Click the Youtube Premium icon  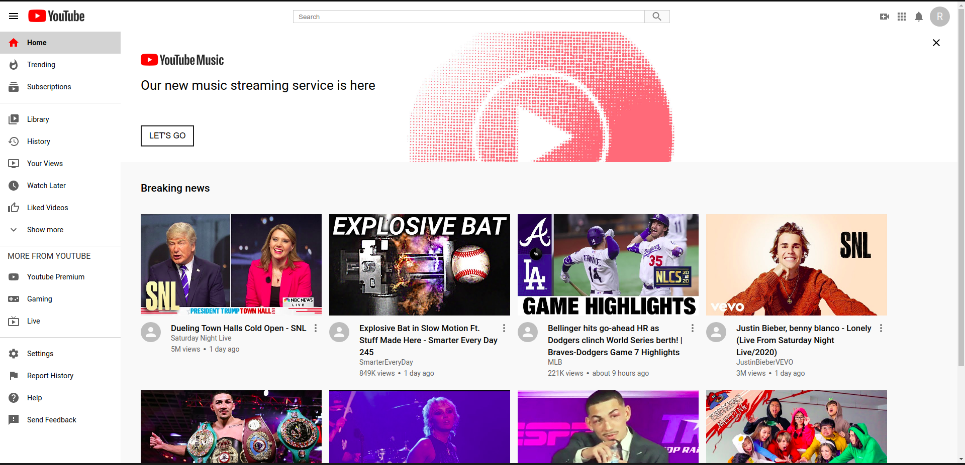pyautogui.click(x=14, y=277)
